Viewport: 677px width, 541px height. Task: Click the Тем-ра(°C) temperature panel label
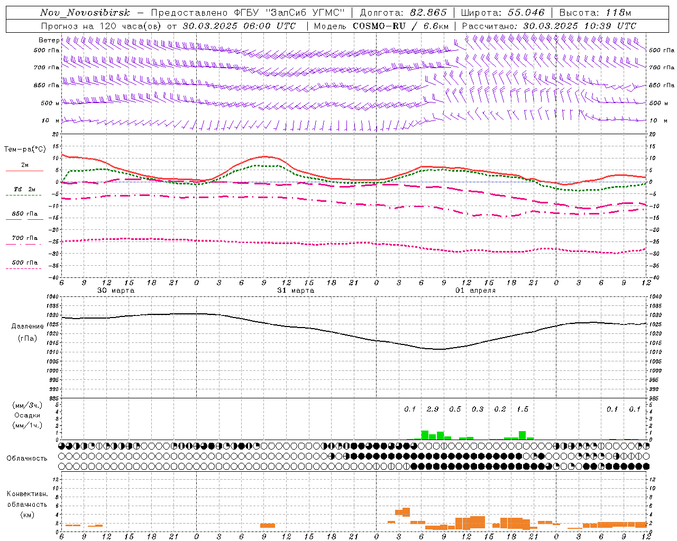25,150
